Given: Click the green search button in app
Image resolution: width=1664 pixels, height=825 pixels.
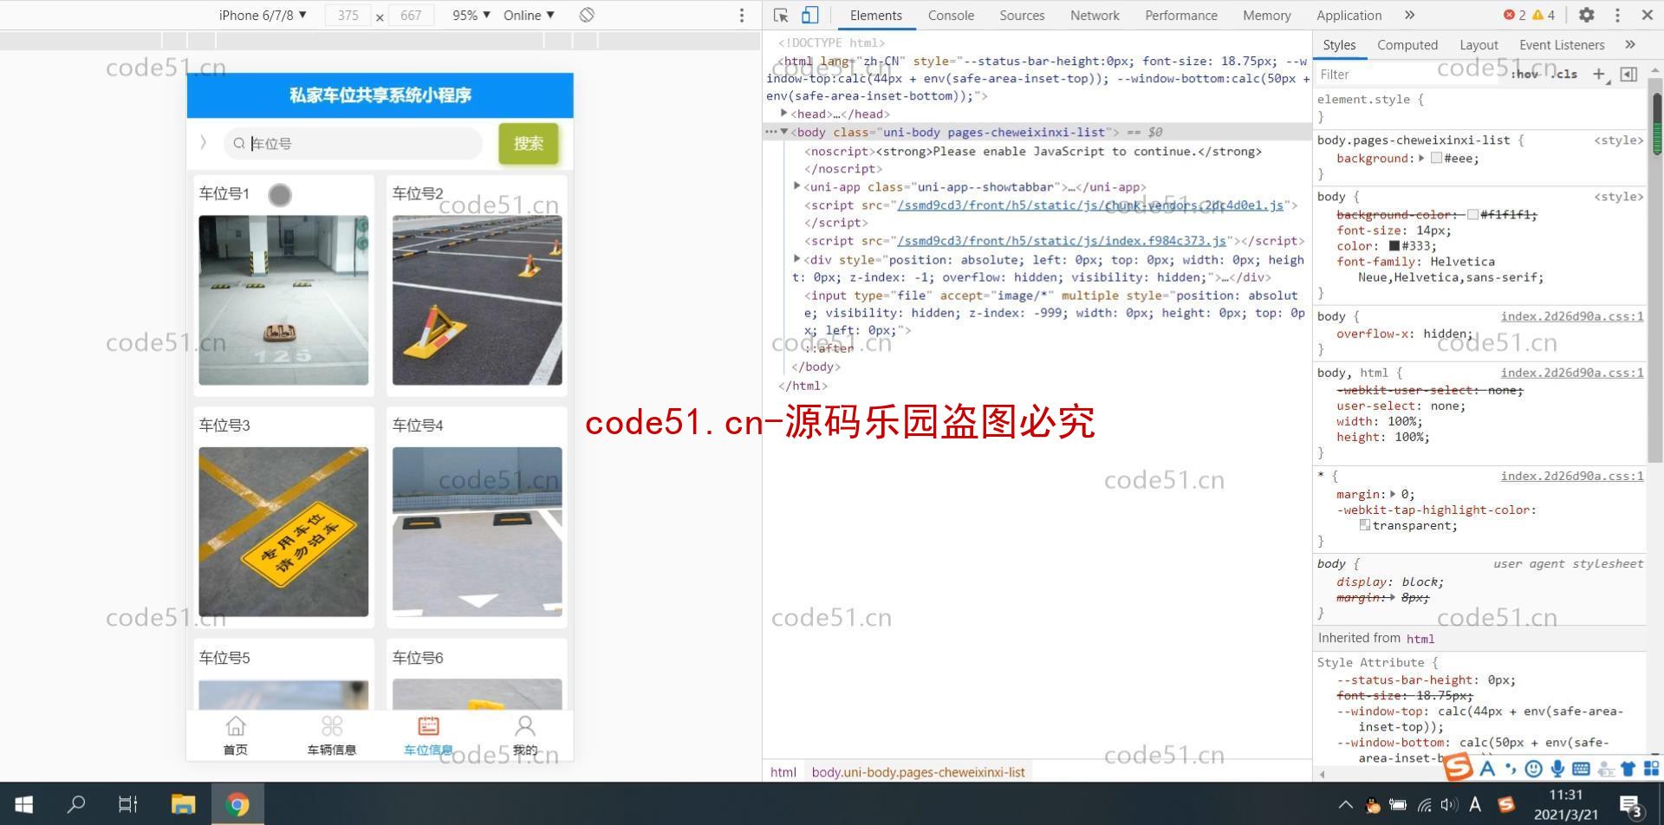Looking at the screenshot, I should coord(529,143).
